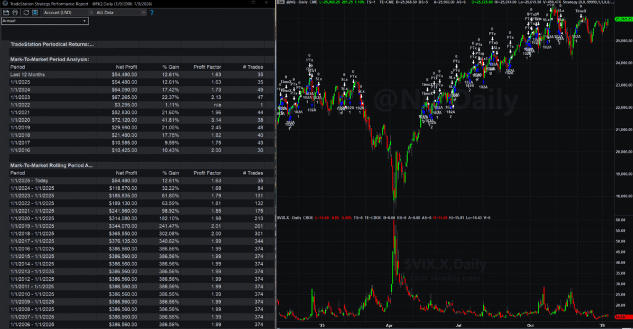Refresh the performance report
The image size is (633, 329).
point(25,12)
